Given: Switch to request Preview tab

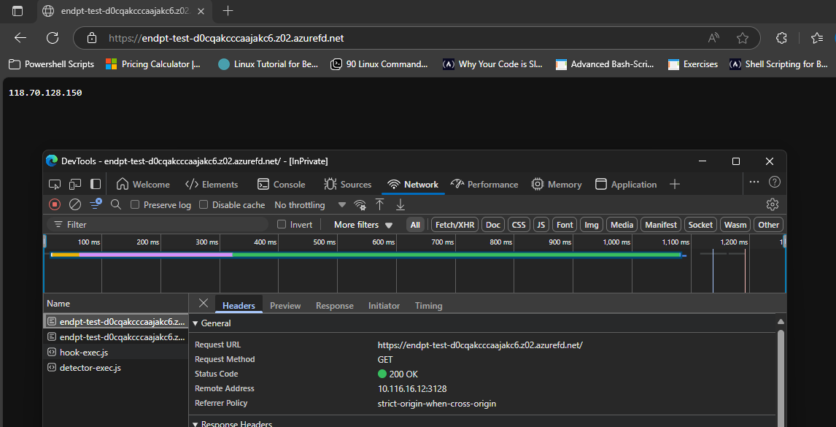Looking at the screenshot, I should pos(285,305).
